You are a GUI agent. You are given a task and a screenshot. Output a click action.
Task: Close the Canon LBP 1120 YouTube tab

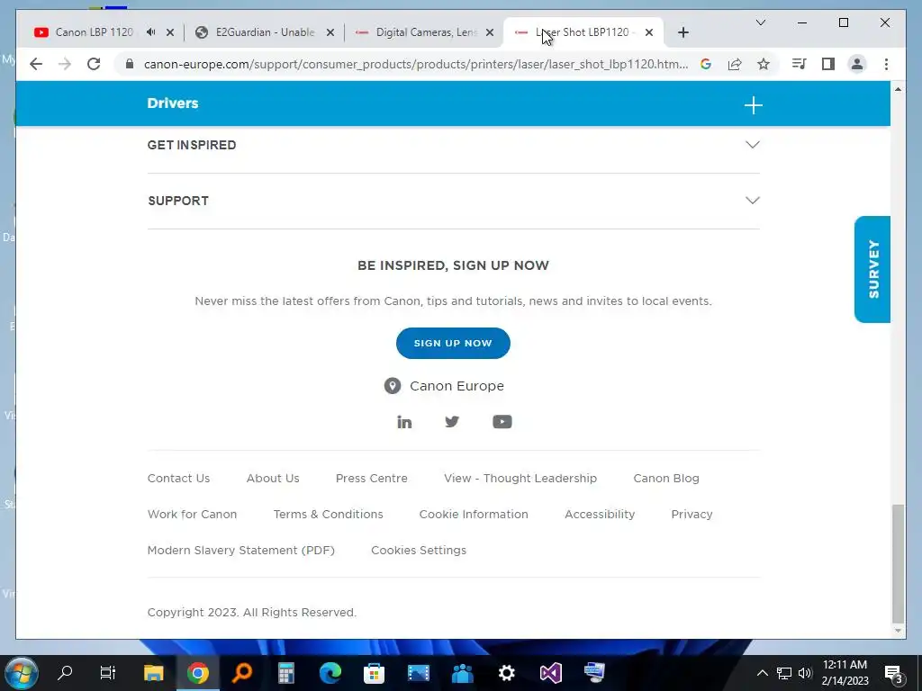[170, 32]
